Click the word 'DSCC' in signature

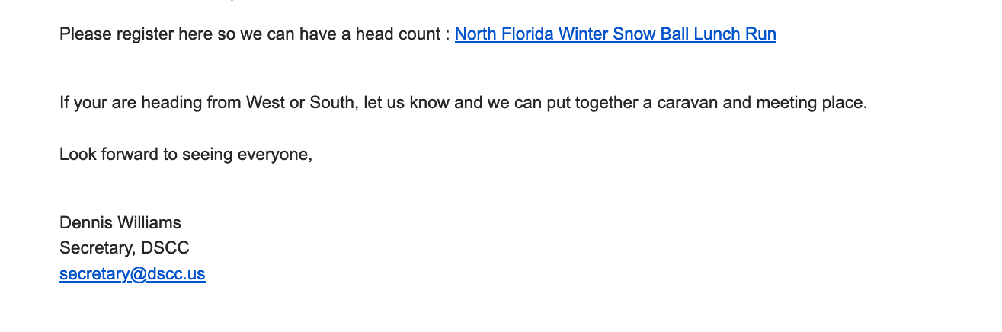(165, 248)
